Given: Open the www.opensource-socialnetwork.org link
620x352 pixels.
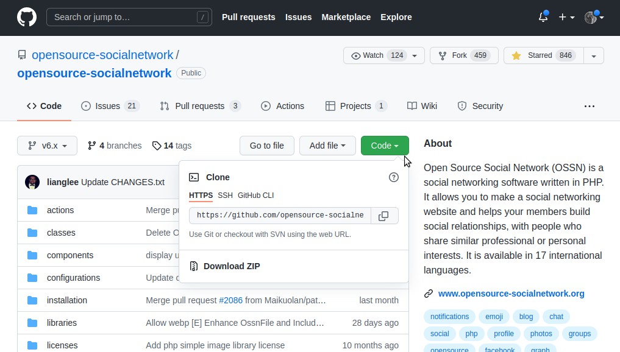Looking at the screenshot, I should [x=511, y=294].
